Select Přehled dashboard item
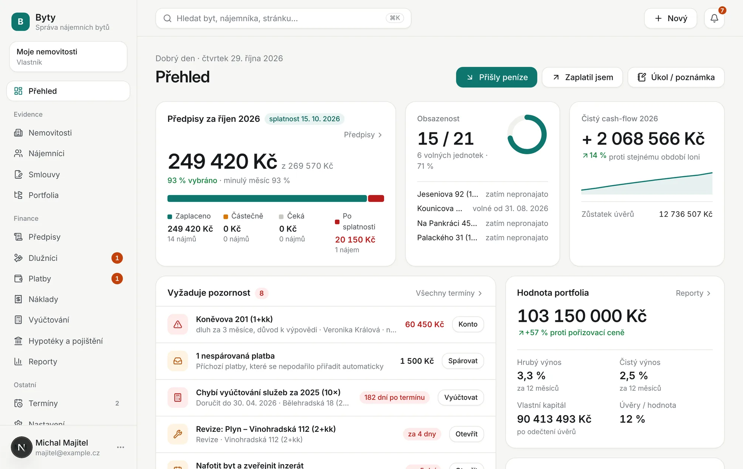This screenshot has height=469, width=743. 68,91
